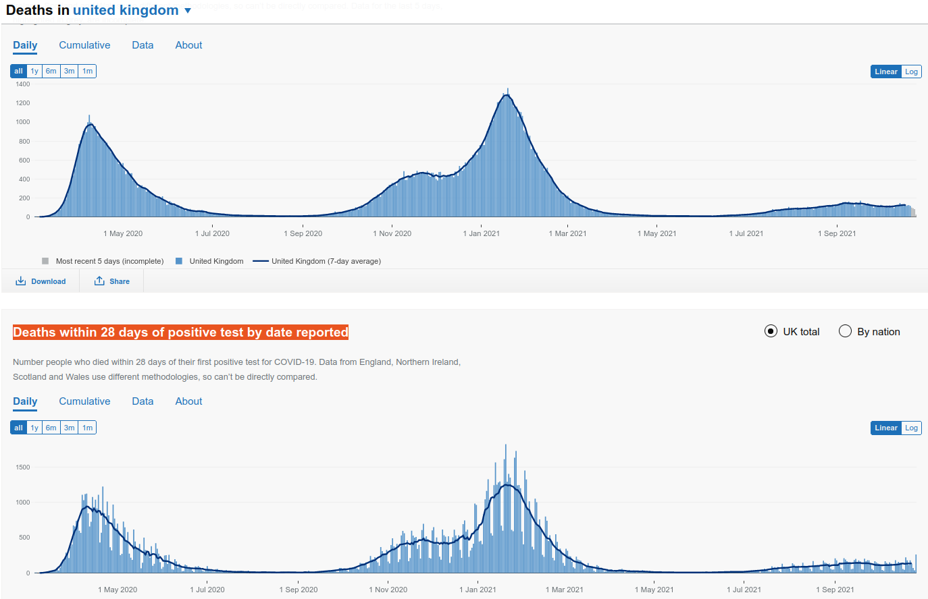Viewport: 928px width, 599px height.
Task: Open the Cumulative tab in top chart
Action: [x=84, y=45]
